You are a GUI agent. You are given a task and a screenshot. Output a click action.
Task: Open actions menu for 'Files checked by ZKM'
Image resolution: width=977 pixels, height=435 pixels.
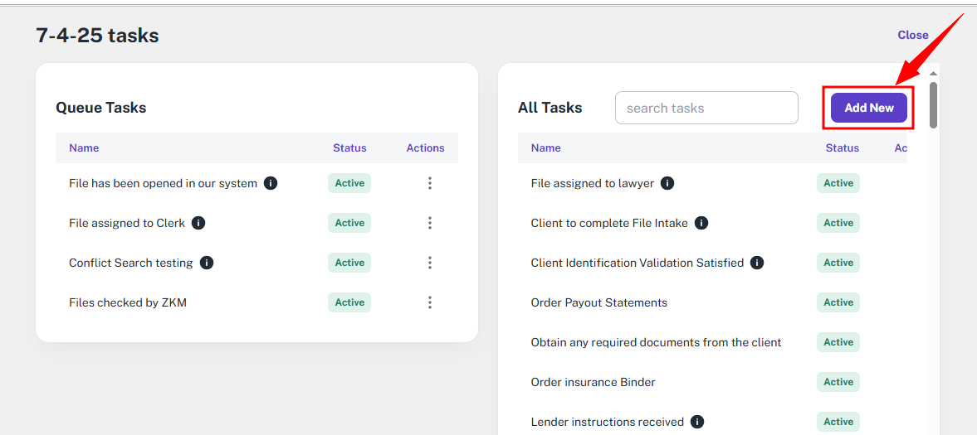(429, 302)
